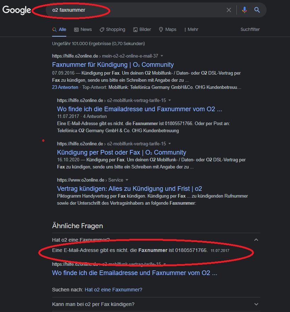Open 'Kündigung per Post oder Fax' result
The width and height of the screenshot is (290, 312).
tap(122, 152)
